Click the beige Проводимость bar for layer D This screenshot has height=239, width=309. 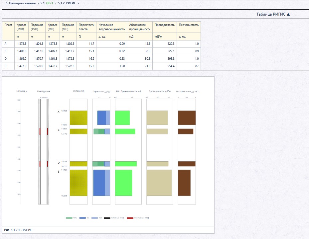coord(157,164)
